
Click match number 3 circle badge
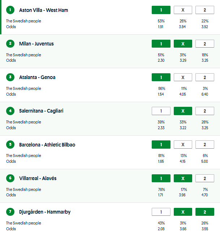(10, 77)
